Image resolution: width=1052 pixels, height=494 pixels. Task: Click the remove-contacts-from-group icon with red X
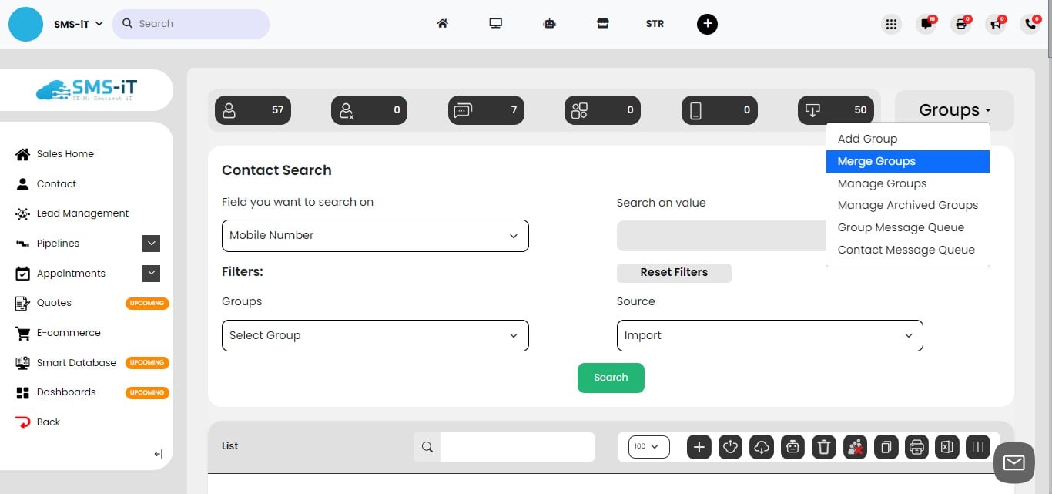click(x=855, y=447)
